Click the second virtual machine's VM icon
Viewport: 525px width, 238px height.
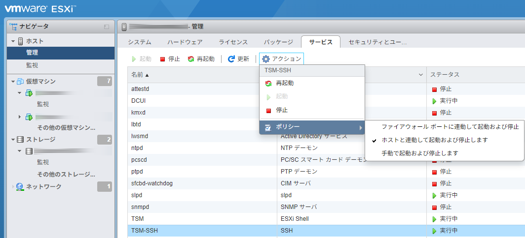[x=29, y=117]
